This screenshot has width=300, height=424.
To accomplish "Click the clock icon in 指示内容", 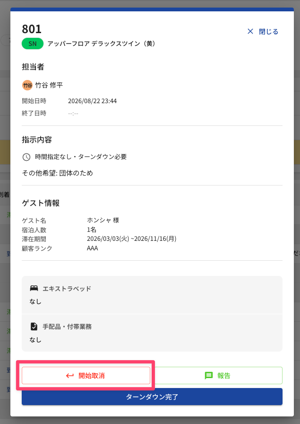I will point(26,157).
